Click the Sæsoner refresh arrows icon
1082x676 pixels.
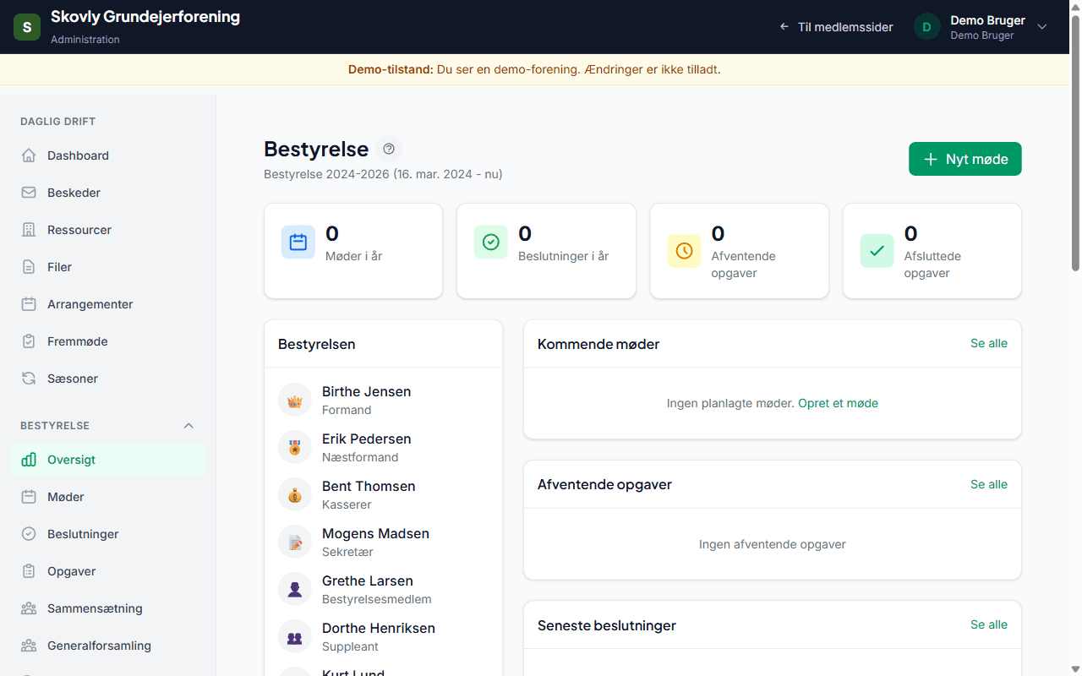tap(29, 379)
